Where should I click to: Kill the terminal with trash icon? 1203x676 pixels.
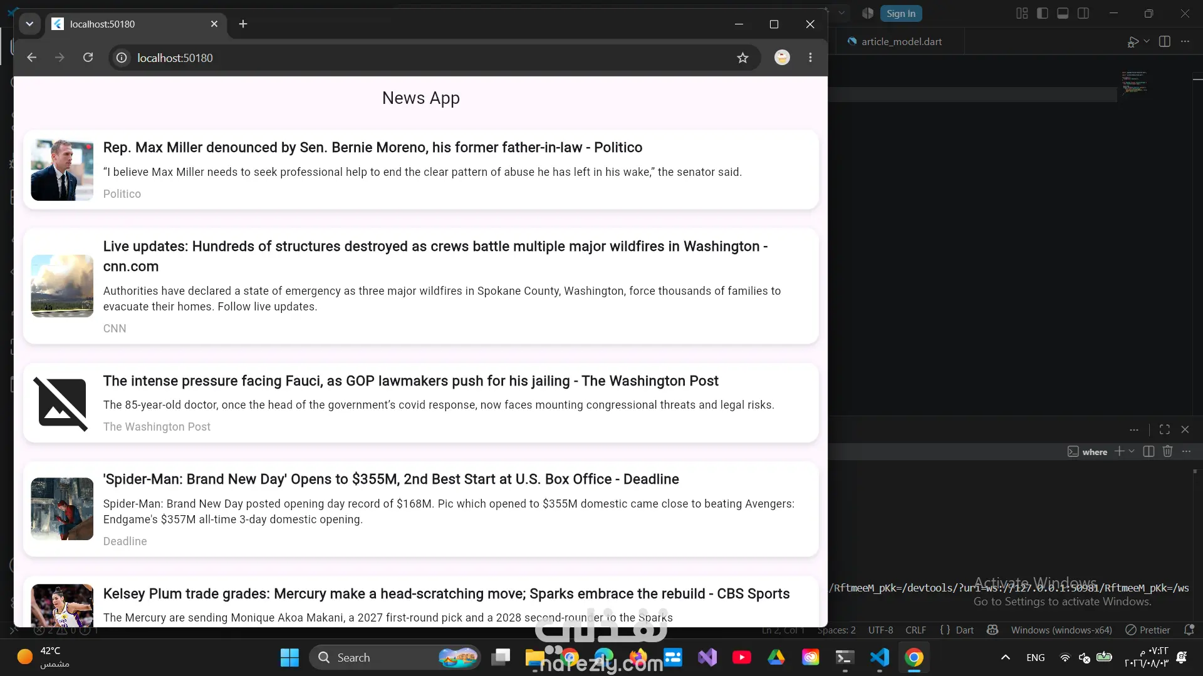click(x=1167, y=451)
